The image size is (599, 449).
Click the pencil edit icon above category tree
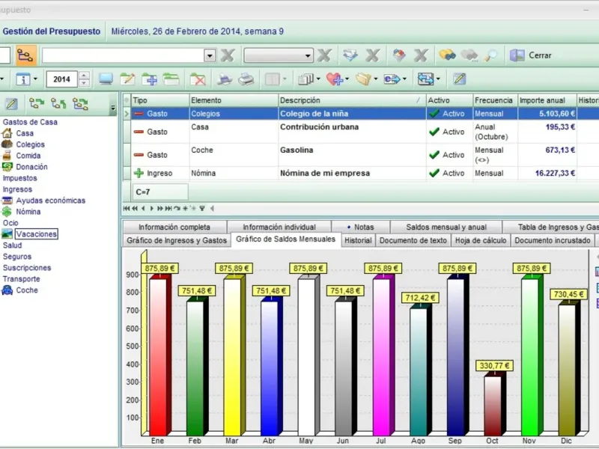click(x=11, y=103)
